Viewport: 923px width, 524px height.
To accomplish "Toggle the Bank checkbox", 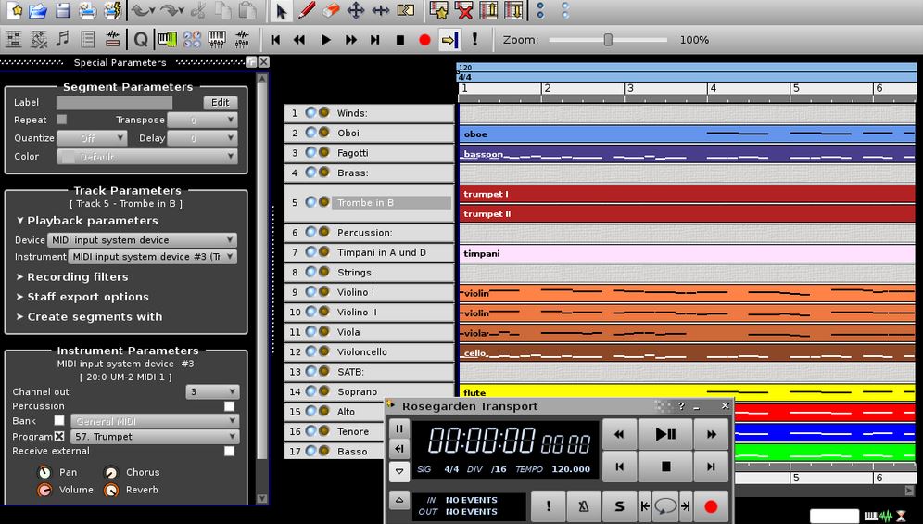I will coord(59,420).
